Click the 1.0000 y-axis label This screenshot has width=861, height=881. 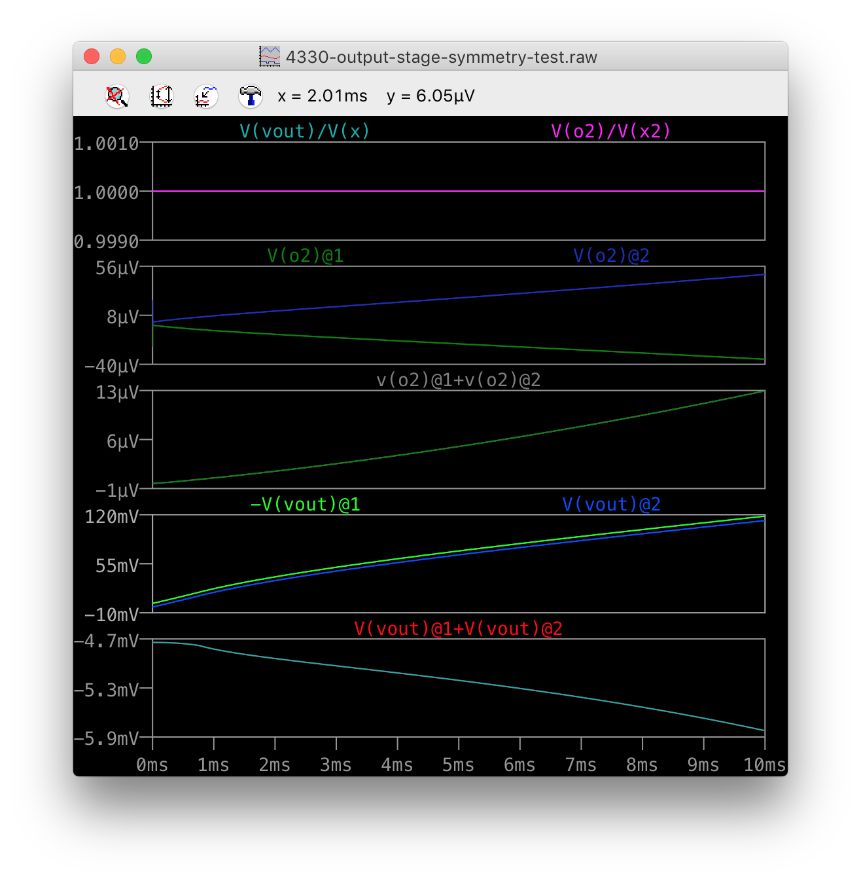click(x=107, y=193)
